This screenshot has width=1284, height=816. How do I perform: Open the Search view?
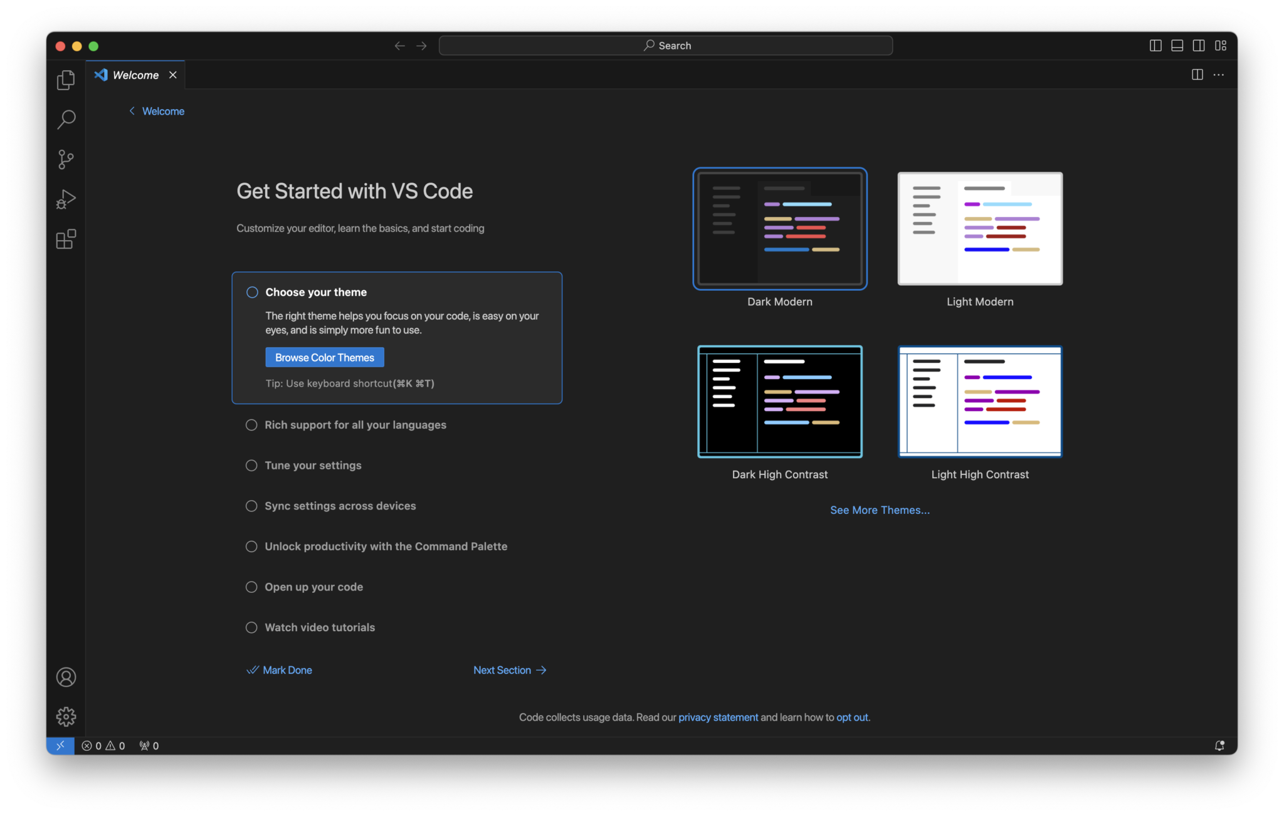[66, 119]
